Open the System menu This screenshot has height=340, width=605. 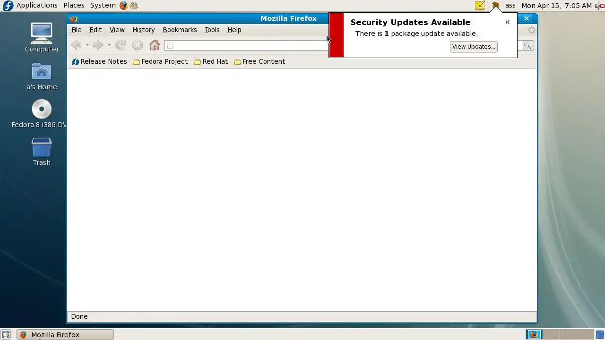click(103, 5)
